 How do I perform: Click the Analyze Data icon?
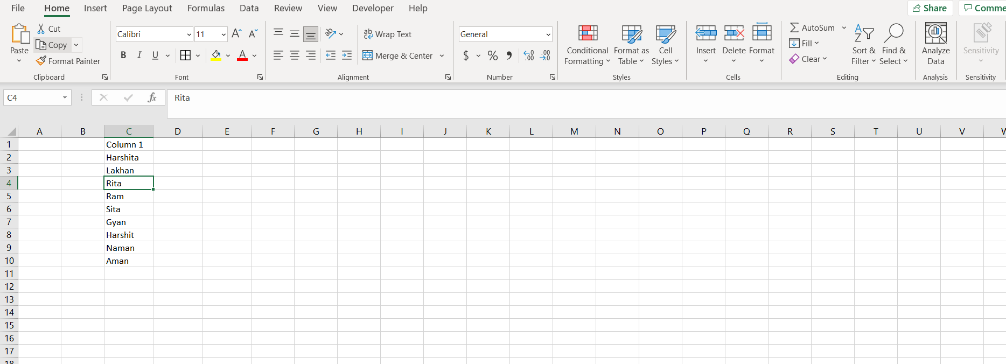[935, 33]
